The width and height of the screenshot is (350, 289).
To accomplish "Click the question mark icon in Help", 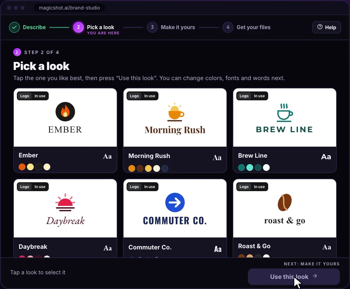I will tap(320, 27).
